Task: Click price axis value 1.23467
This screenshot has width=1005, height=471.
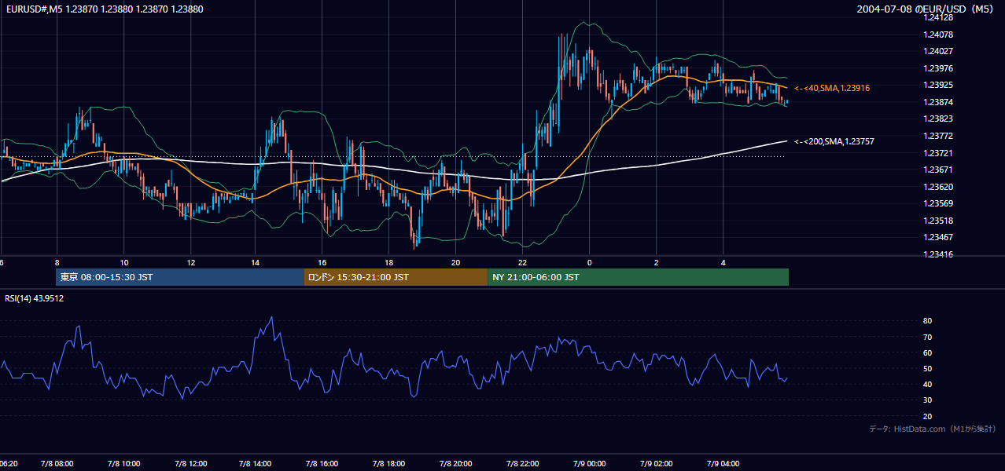Action: point(938,237)
